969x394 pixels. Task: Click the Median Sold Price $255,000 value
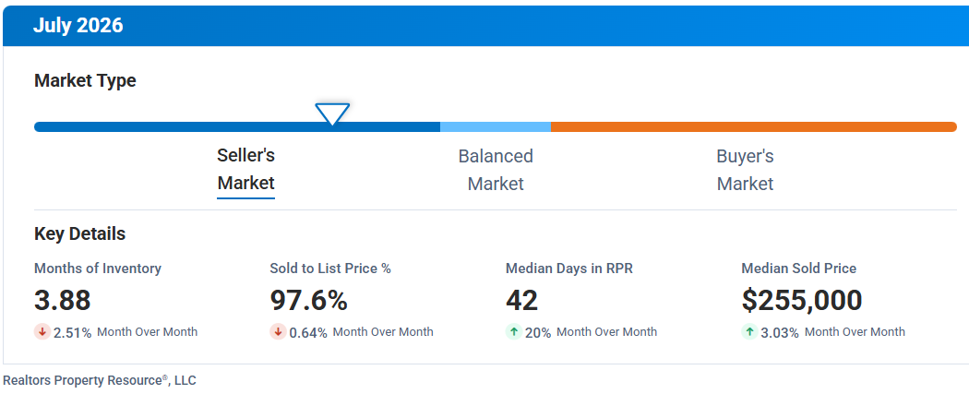[x=802, y=300]
